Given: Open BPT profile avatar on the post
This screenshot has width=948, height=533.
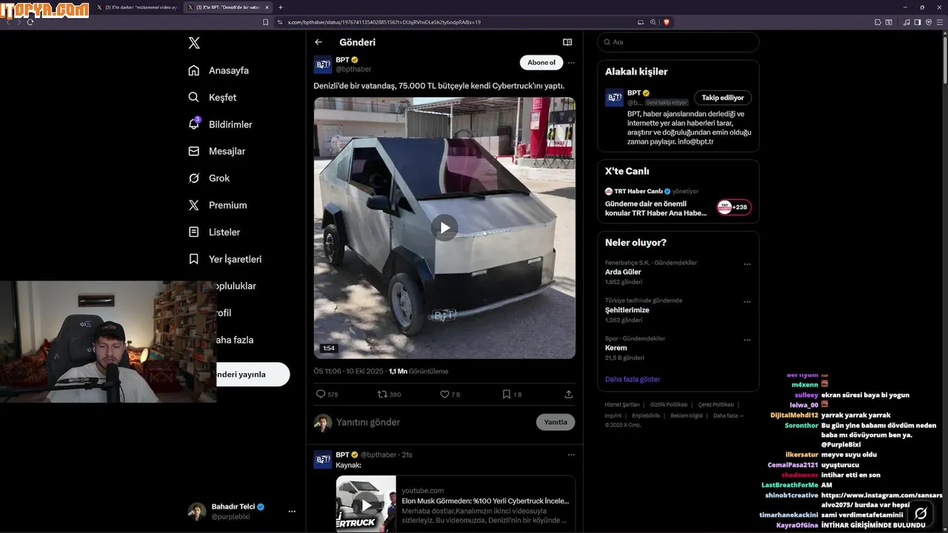Looking at the screenshot, I should click(x=323, y=64).
